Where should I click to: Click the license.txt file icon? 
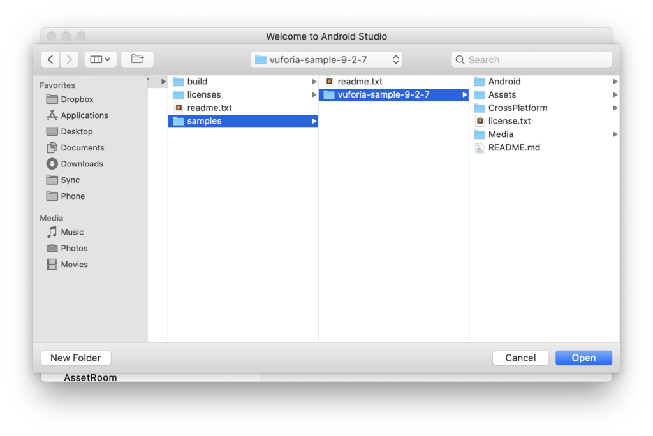(480, 121)
